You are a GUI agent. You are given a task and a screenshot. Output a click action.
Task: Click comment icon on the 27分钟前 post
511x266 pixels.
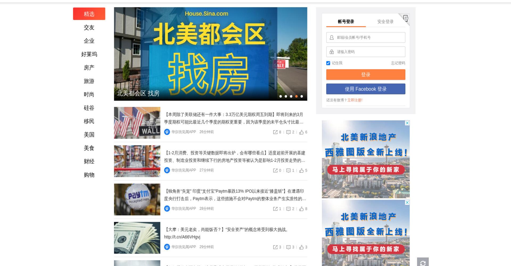pos(288,171)
